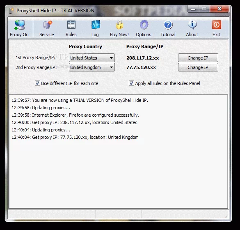Click the 12:40:04 Updating proxies log line
Image resolution: width=240 pixels, height=230 pixels.
[x=41, y=130]
